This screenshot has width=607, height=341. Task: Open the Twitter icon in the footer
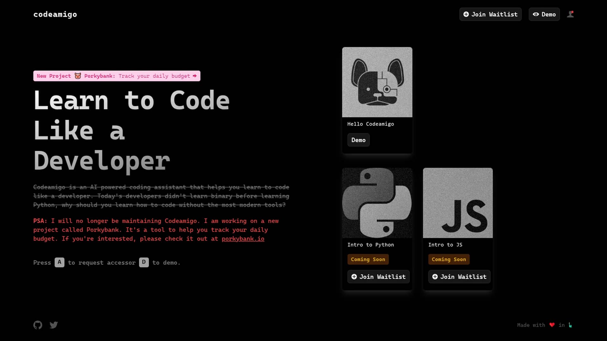click(54, 325)
